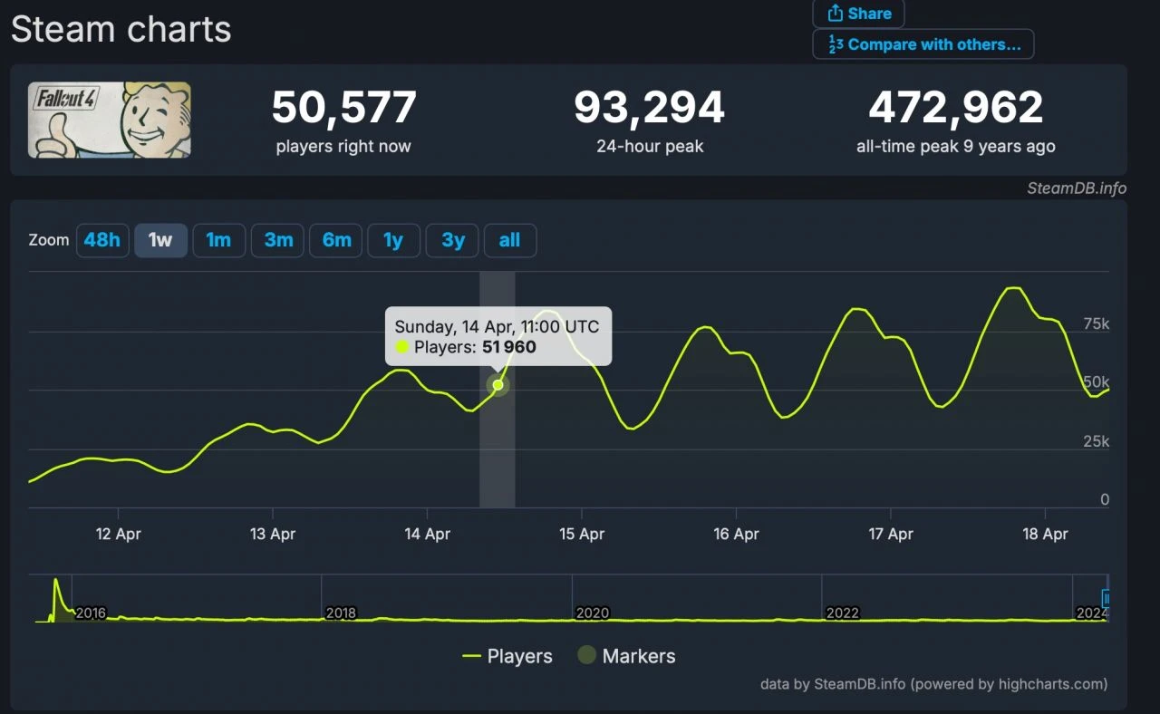
Task: Select the 48h zoom range
Action: click(102, 240)
